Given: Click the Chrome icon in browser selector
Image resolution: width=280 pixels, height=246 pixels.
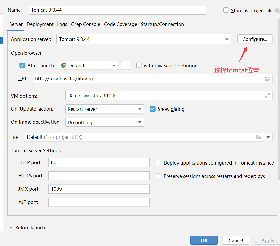Looking at the screenshot, I should [64, 65].
